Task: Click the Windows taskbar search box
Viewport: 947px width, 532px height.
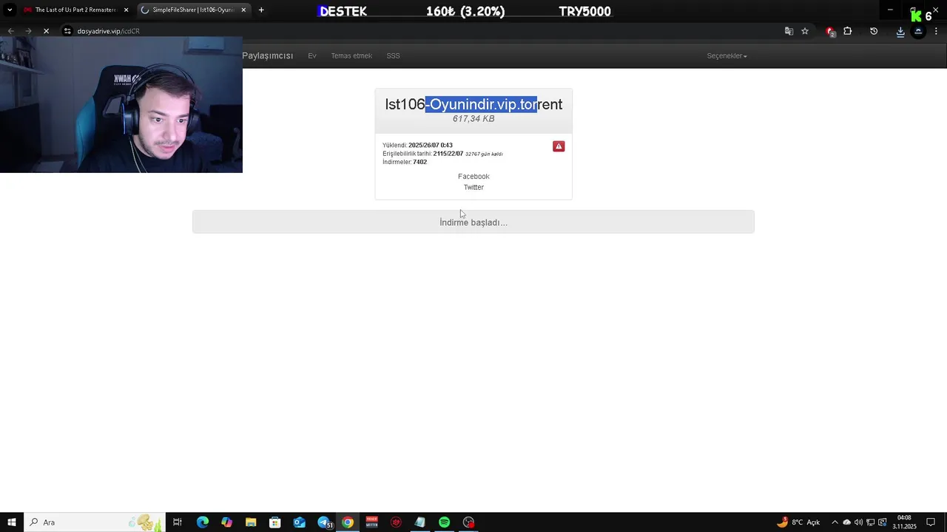Action: pos(95,522)
